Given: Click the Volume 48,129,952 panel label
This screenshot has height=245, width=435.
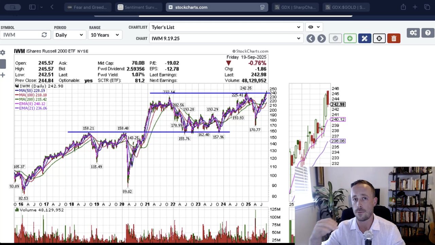Looking at the screenshot, I should tap(39, 210).
